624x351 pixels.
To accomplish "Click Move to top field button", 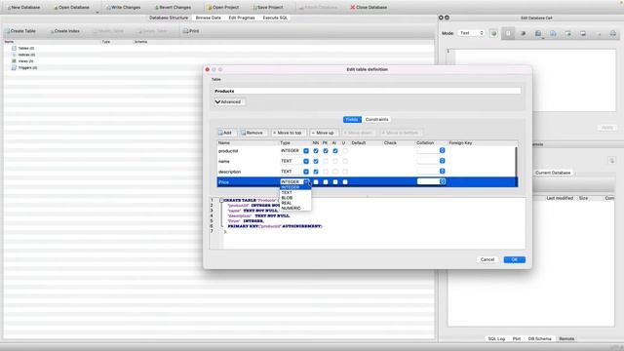I will point(288,133).
